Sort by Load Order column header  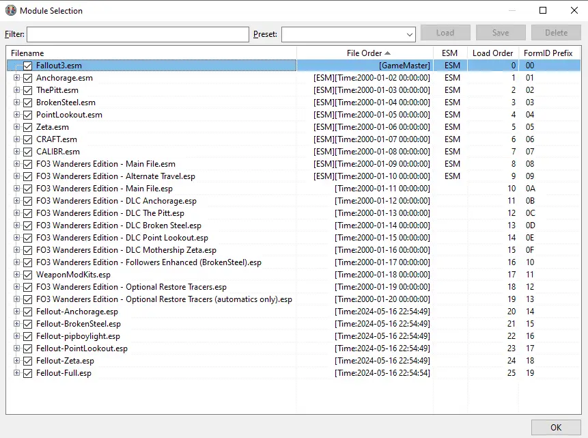pyautogui.click(x=493, y=53)
